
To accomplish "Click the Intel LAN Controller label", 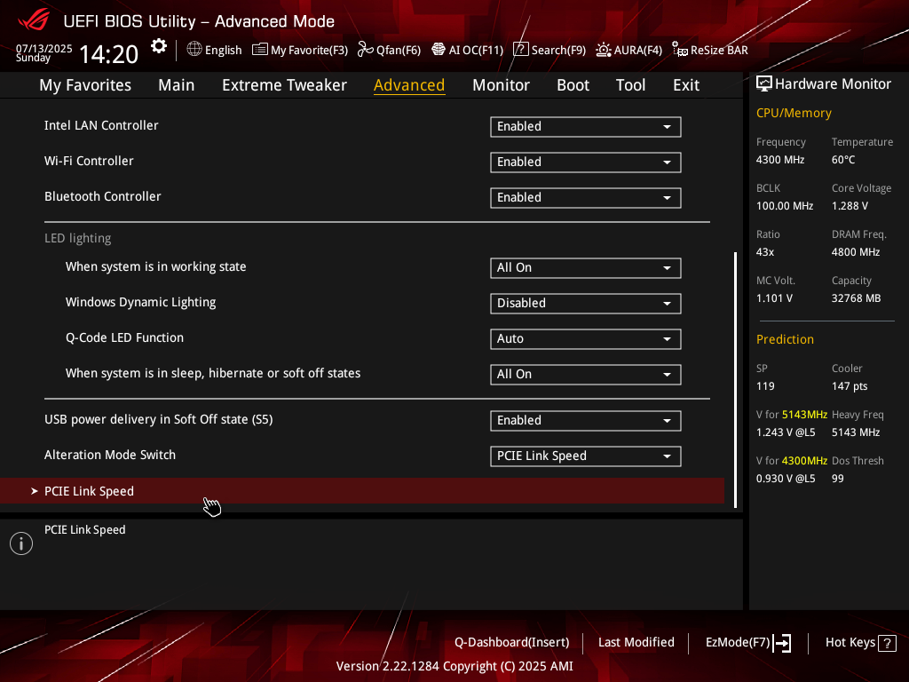I will 101,125.
